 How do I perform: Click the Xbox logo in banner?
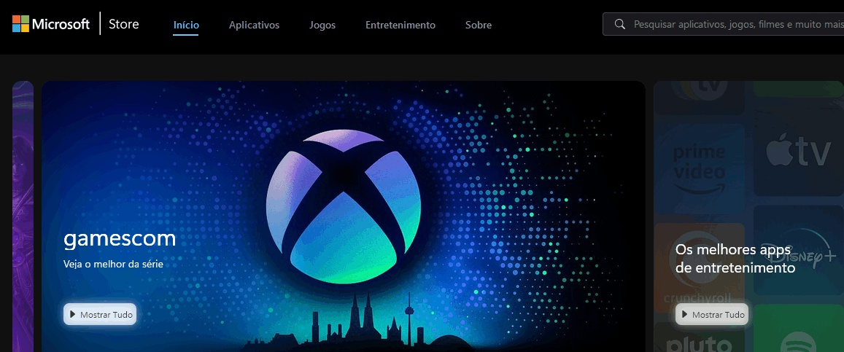(344, 207)
